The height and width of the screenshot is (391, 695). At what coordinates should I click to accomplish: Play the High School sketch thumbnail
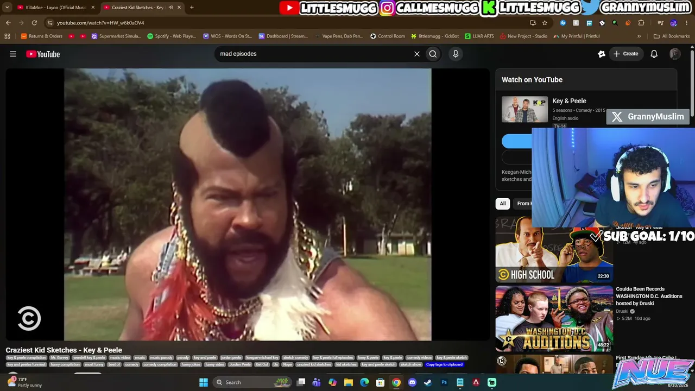(554, 250)
